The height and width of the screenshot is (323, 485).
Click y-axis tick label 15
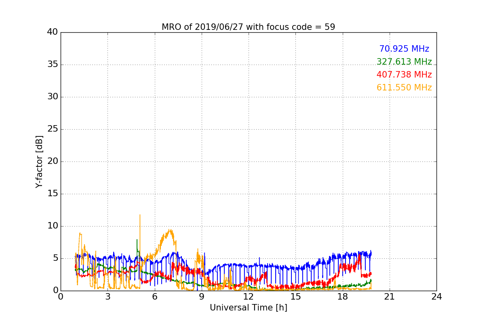click(53, 194)
